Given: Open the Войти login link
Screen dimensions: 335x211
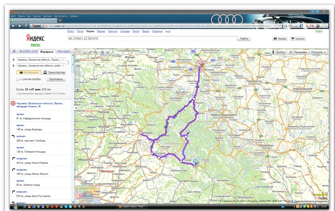Looking at the screenshot, I should [319, 31].
